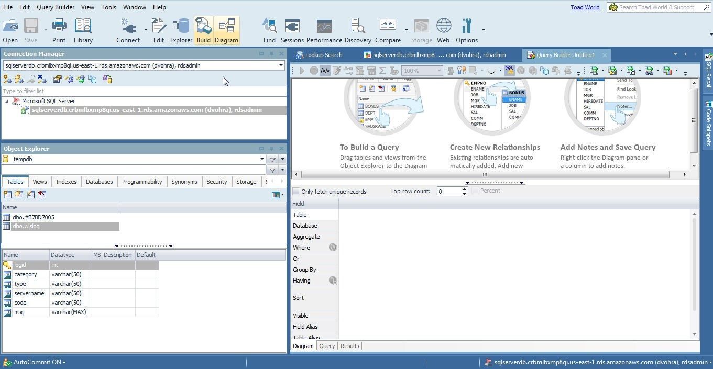Click the Compare tool icon
713x369 pixels.
click(x=388, y=31)
